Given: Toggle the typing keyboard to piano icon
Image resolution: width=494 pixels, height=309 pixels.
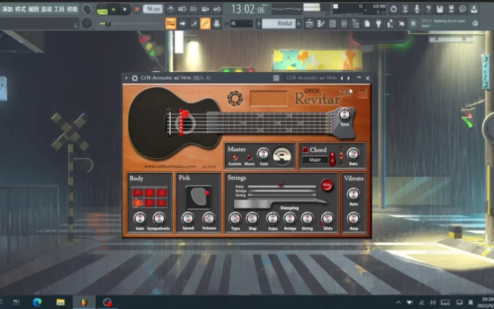Looking at the screenshot, I should (171, 23).
